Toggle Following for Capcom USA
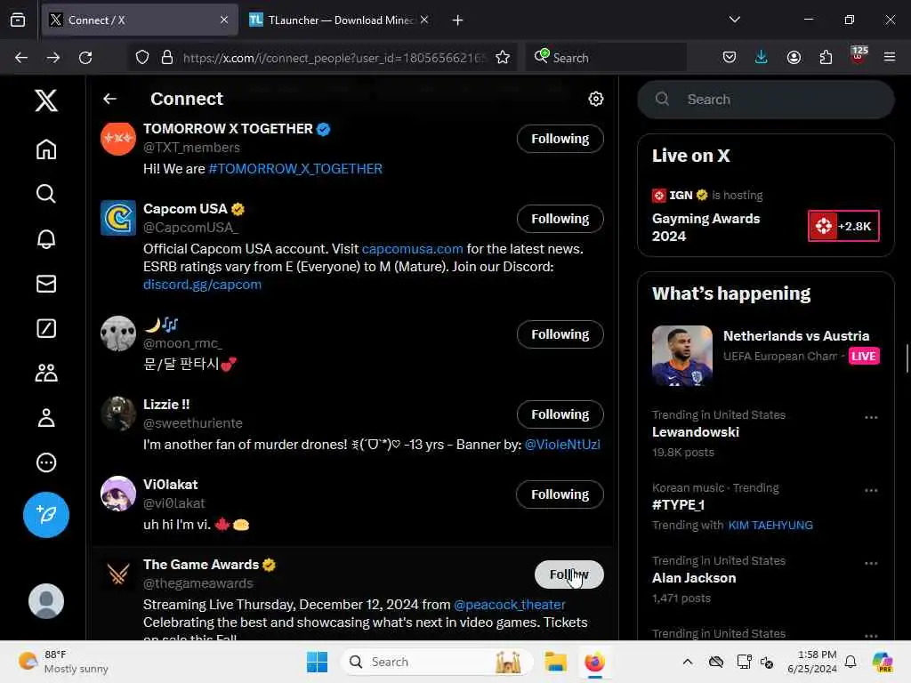911x683 pixels. point(560,219)
